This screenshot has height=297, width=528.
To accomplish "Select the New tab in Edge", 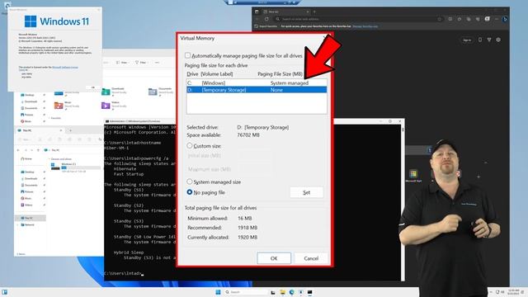I will tap(286, 12).
